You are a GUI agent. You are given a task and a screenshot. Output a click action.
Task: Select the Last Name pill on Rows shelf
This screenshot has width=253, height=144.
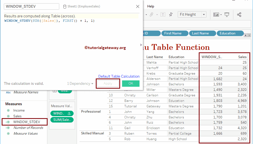(x=202, y=33)
